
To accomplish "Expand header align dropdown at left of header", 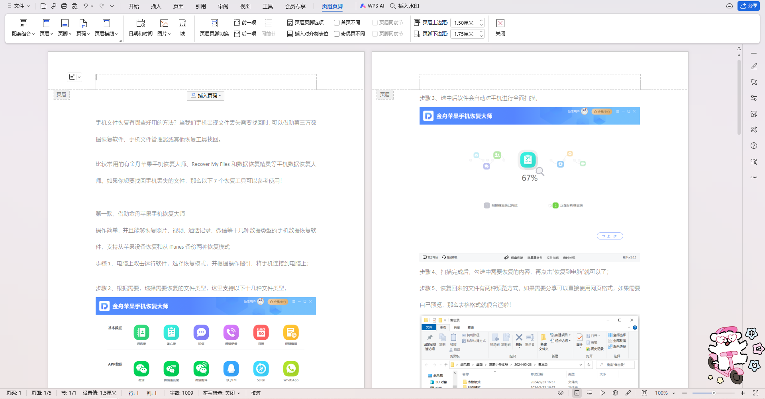I will pyautogui.click(x=79, y=77).
